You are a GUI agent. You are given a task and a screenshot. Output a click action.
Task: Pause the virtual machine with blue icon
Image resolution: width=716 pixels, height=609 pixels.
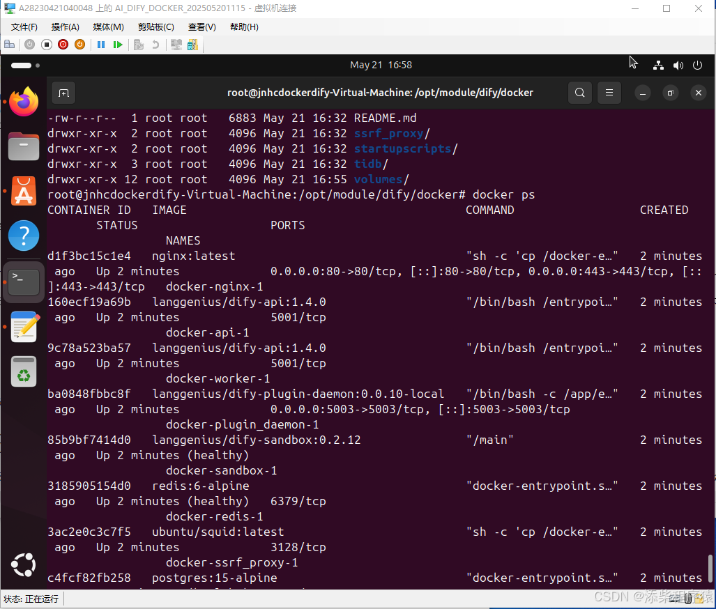click(101, 45)
